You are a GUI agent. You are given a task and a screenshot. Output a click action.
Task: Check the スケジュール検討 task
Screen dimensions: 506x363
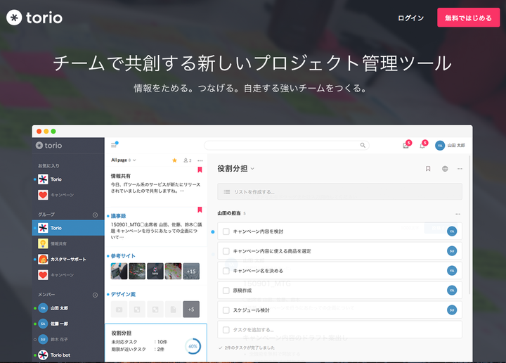pyautogui.click(x=226, y=310)
